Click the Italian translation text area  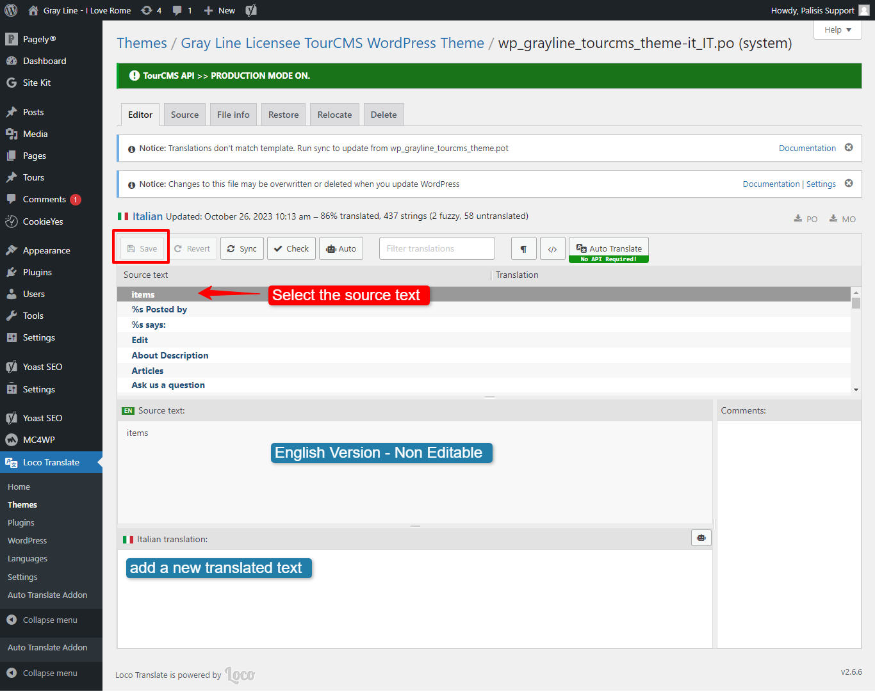point(414,599)
